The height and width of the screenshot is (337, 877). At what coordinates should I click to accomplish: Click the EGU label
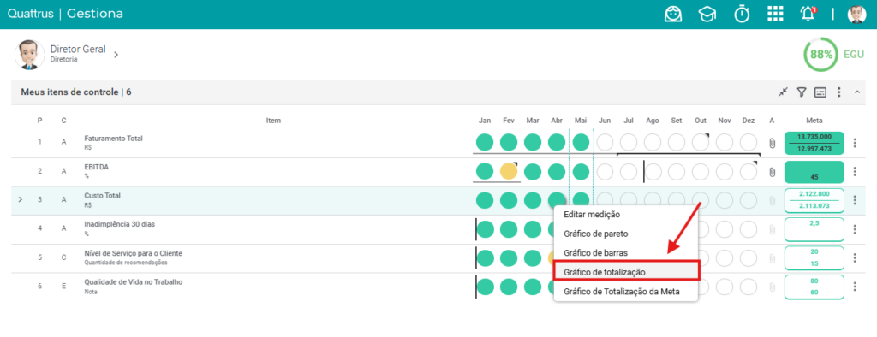click(x=854, y=55)
